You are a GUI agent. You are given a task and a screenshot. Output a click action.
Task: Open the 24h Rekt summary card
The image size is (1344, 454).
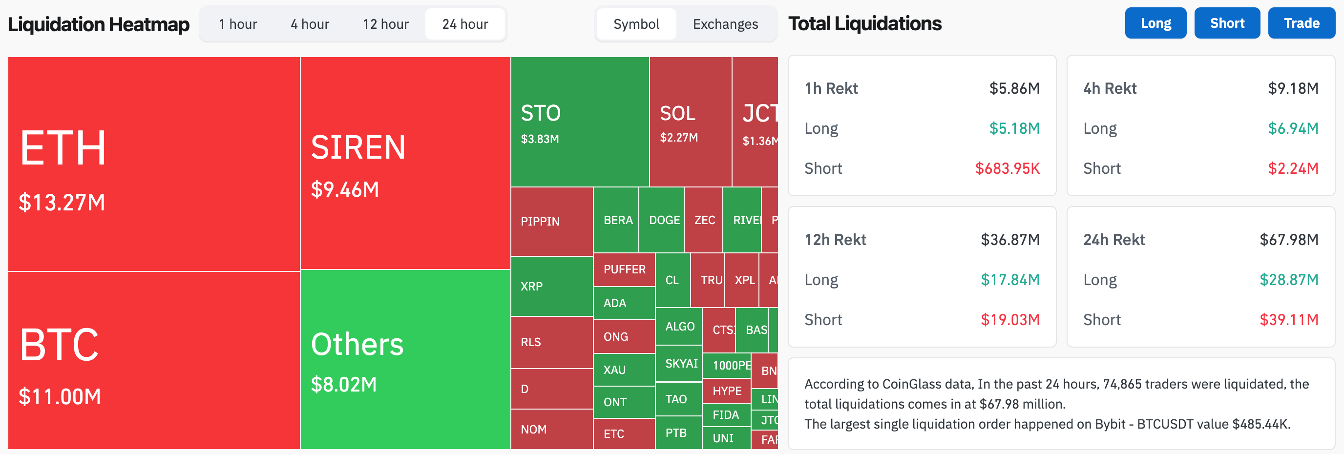1200,277
